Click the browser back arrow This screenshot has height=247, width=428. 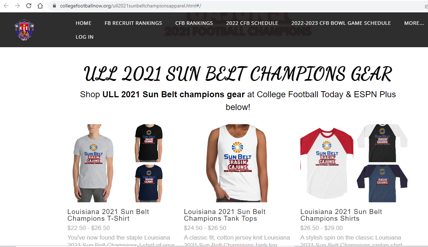point(6,6)
